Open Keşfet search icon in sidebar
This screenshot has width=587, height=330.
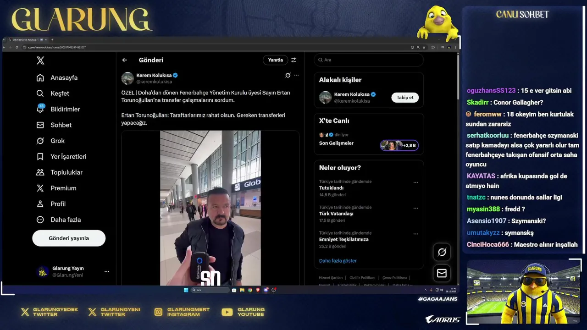(x=40, y=93)
